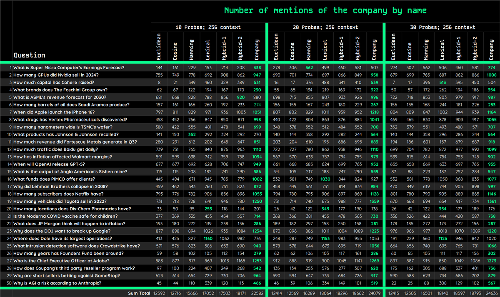Select row 'How much capital has Cohere raised?'

tap(53, 82)
